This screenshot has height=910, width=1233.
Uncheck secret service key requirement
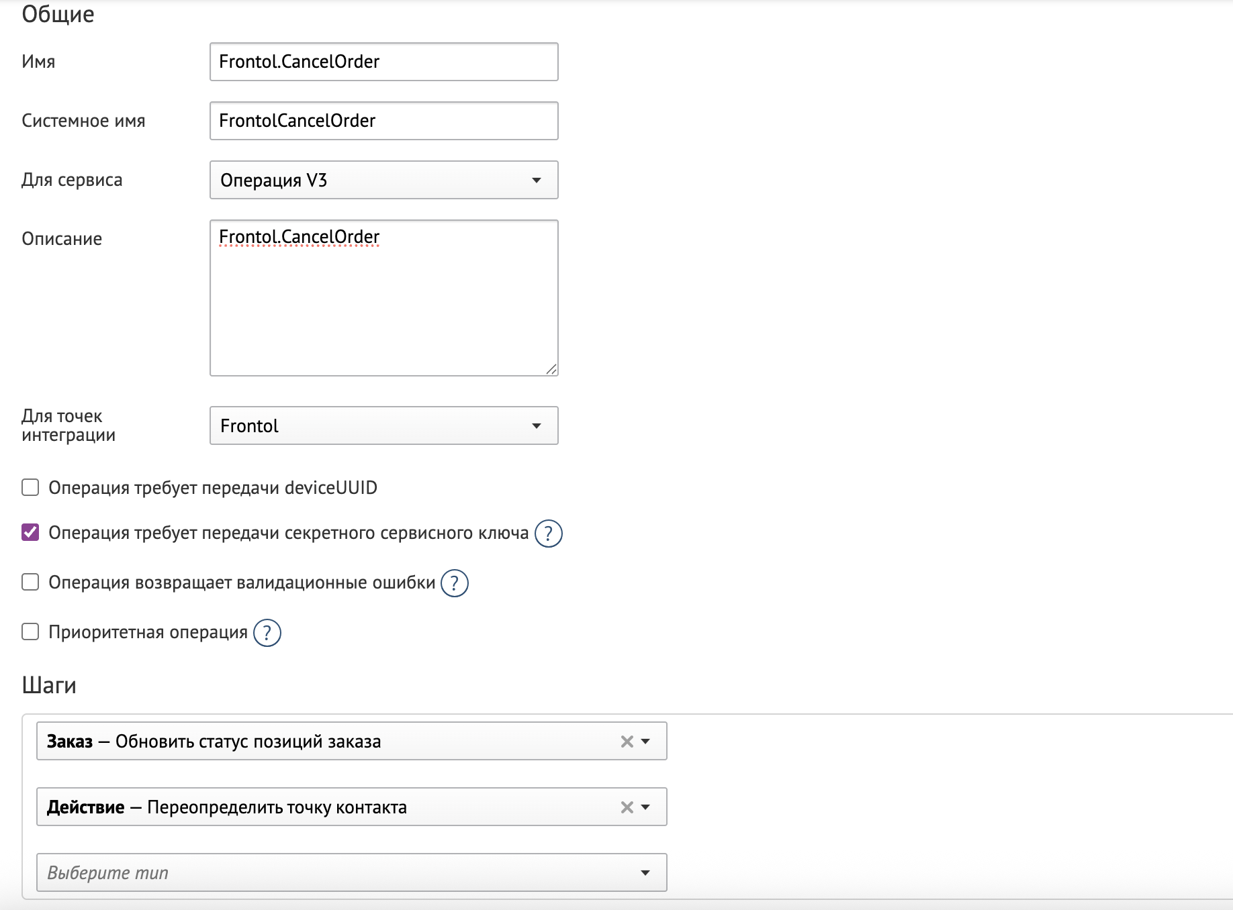30,533
